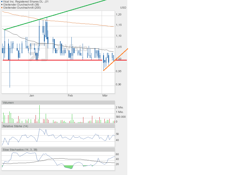Click the blue Vical Inc. legend square

2,2
